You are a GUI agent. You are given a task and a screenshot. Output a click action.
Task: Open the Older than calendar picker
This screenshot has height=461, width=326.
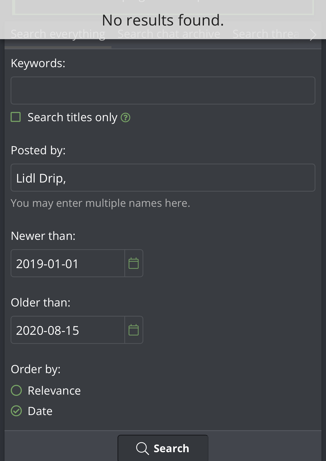click(134, 330)
